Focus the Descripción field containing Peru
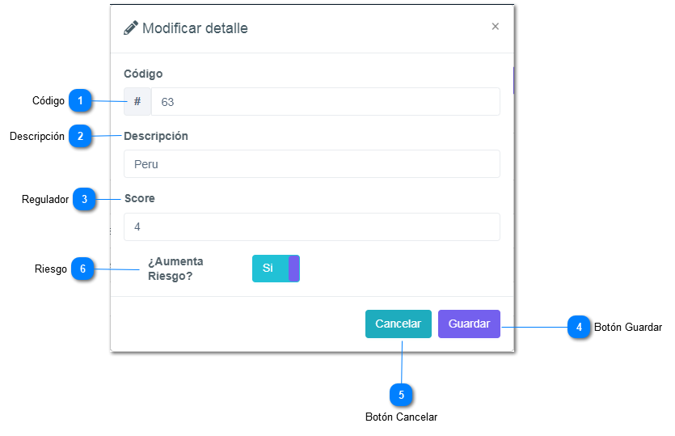 pyautogui.click(x=312, y=163)
